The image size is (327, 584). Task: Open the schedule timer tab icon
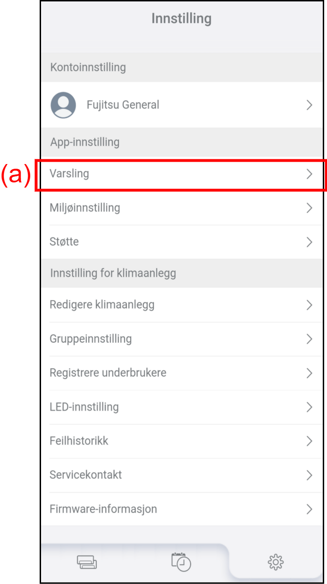click(x=181, y=562)
